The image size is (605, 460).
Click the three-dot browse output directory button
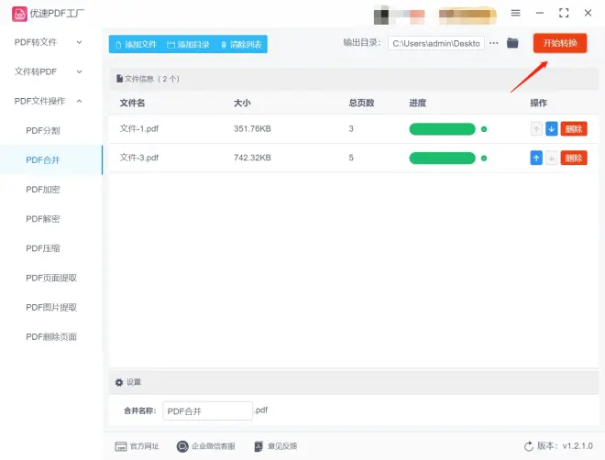pos(493,43)
